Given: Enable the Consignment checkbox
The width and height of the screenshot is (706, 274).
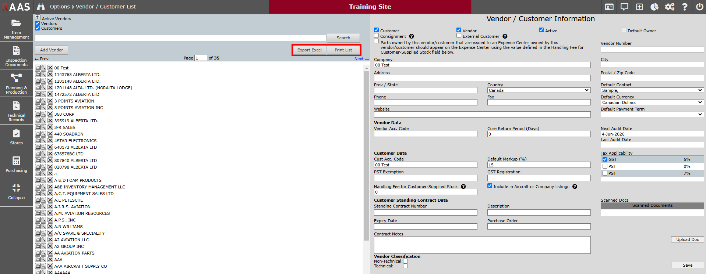Looking at the screenshot, I should coord(376,36).
